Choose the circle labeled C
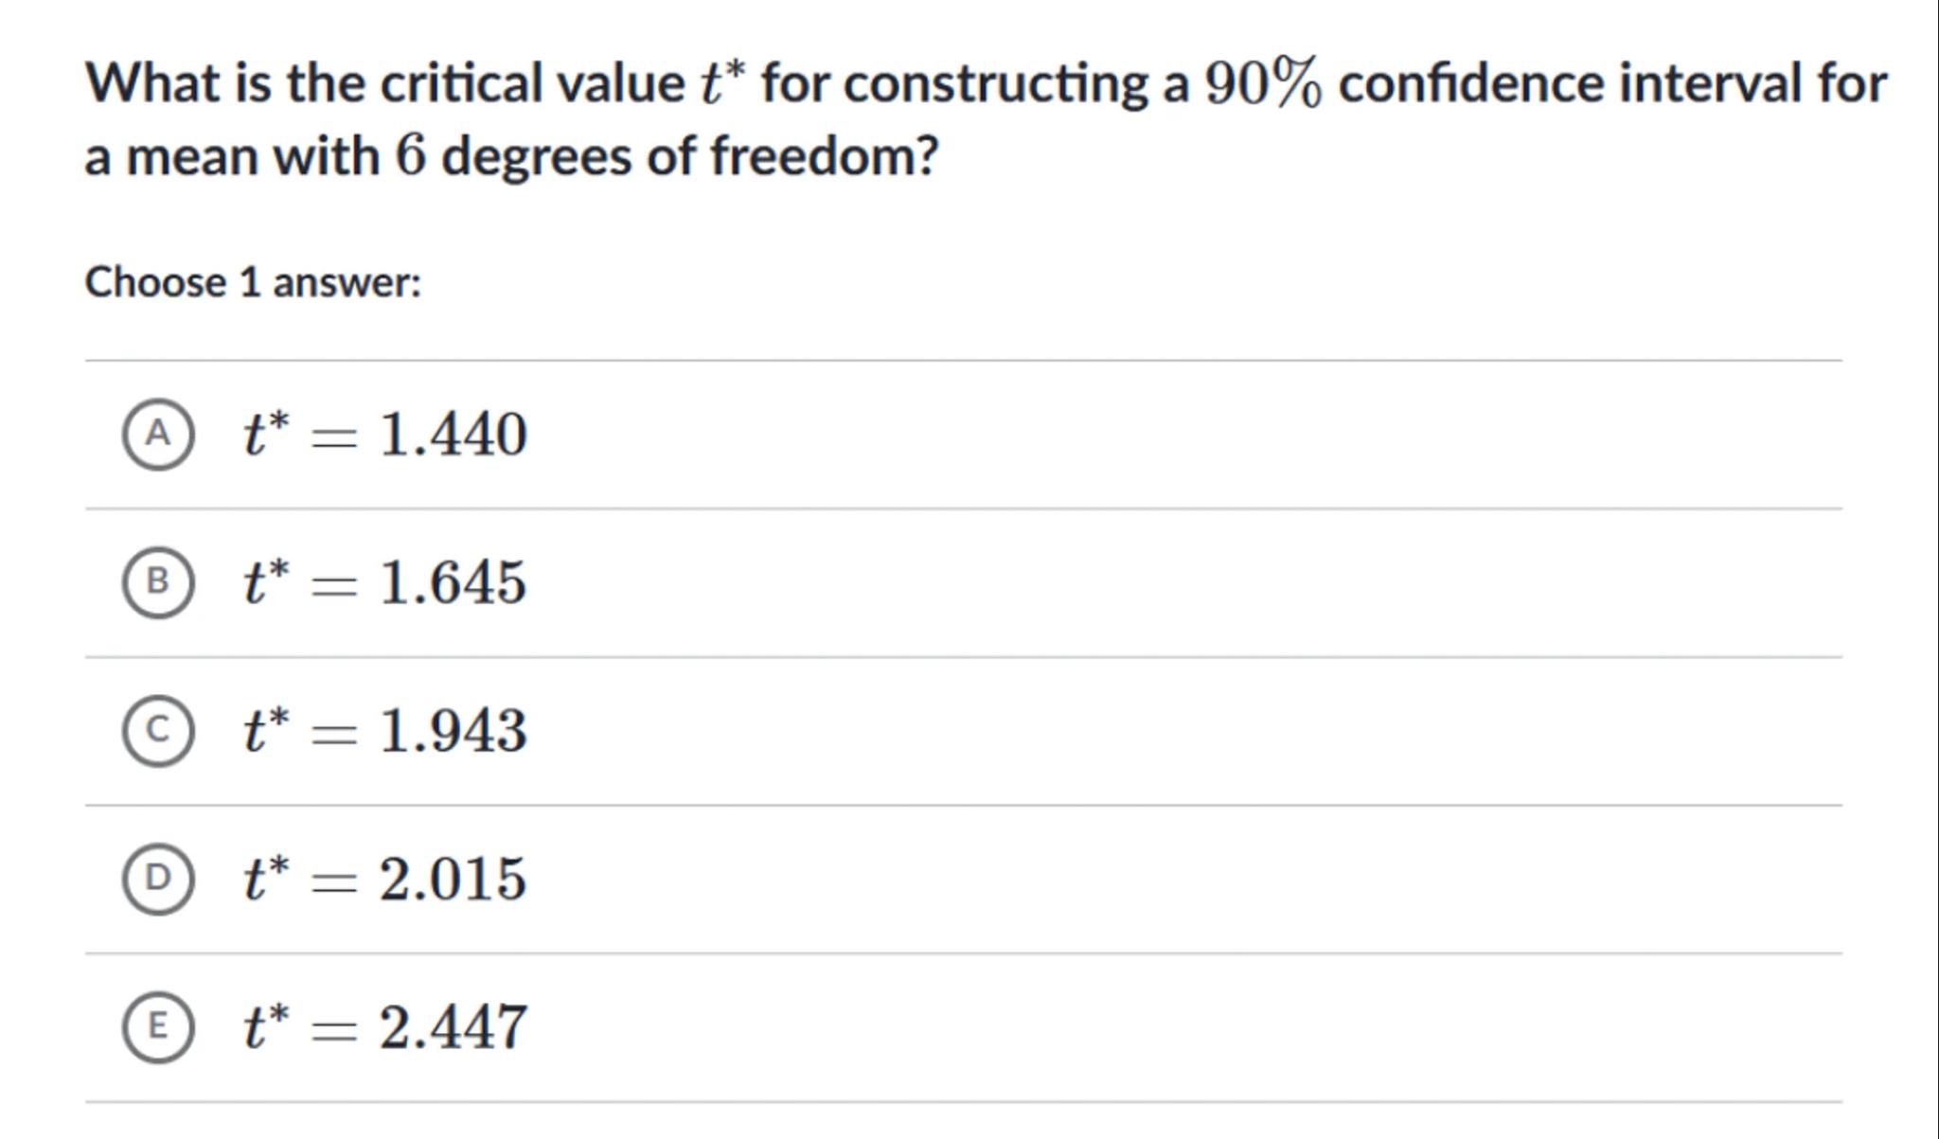This screenshot has width=1939, height=1139. tap(158, 730)
